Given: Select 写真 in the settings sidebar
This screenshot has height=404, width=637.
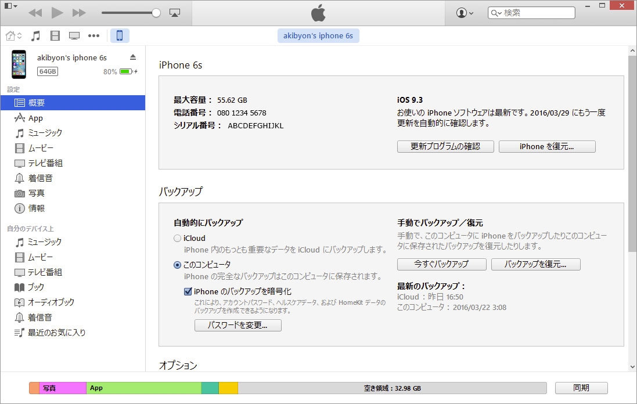Looking at the screenshot, I should pyautogui.click(x=36, y=193).
